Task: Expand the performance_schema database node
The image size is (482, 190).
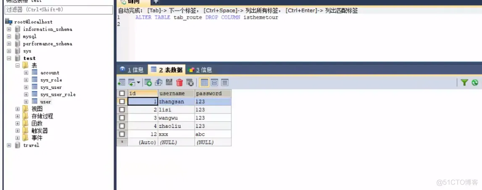Action: (x=9, y=44)
